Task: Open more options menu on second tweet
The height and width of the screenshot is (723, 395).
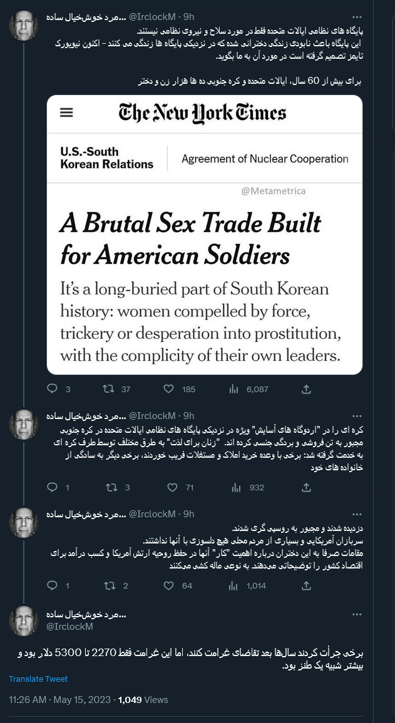Action: coord(357,416)
